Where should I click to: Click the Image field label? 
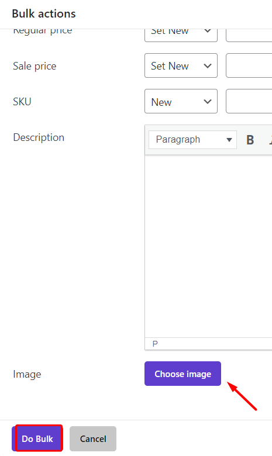[27, 374]
